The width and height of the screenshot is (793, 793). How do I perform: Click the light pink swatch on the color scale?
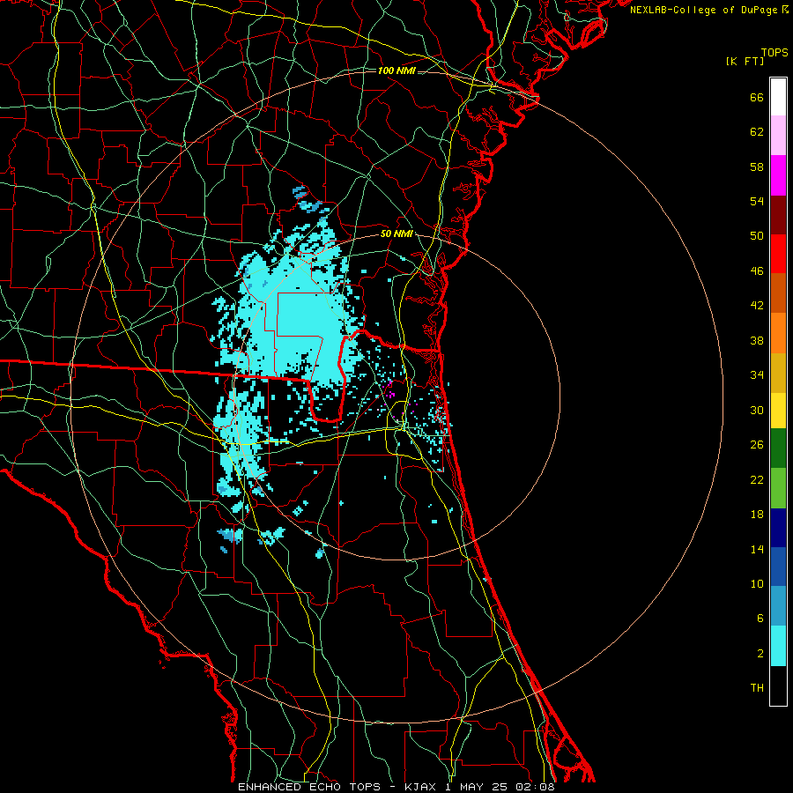(778, 135)
